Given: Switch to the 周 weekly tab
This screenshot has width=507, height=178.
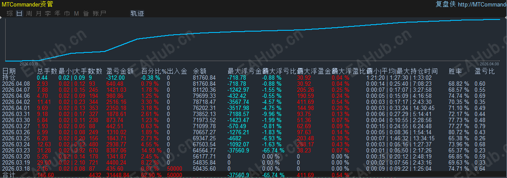Looking at the screenshot, I should click(x=29, y=13).
